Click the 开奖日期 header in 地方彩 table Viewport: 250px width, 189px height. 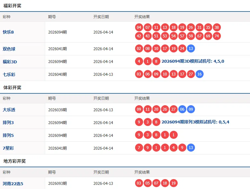101,172
